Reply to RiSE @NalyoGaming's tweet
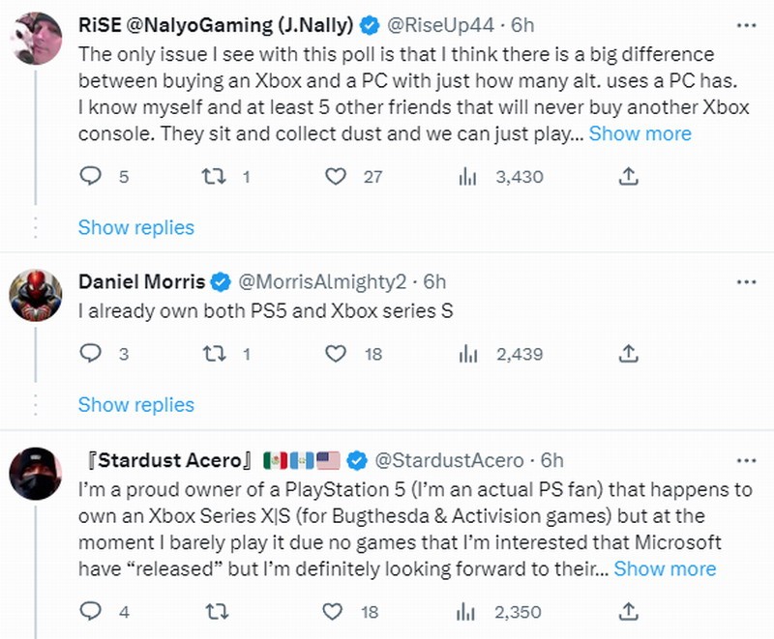Image resolution: width=774 pixels, height=639 pixels. coord(91,176)
